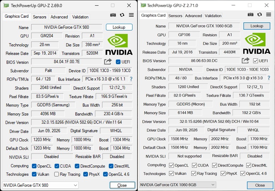Click the Subvendor value Palit
275x191 pixels.
click(x=49, y=71)
